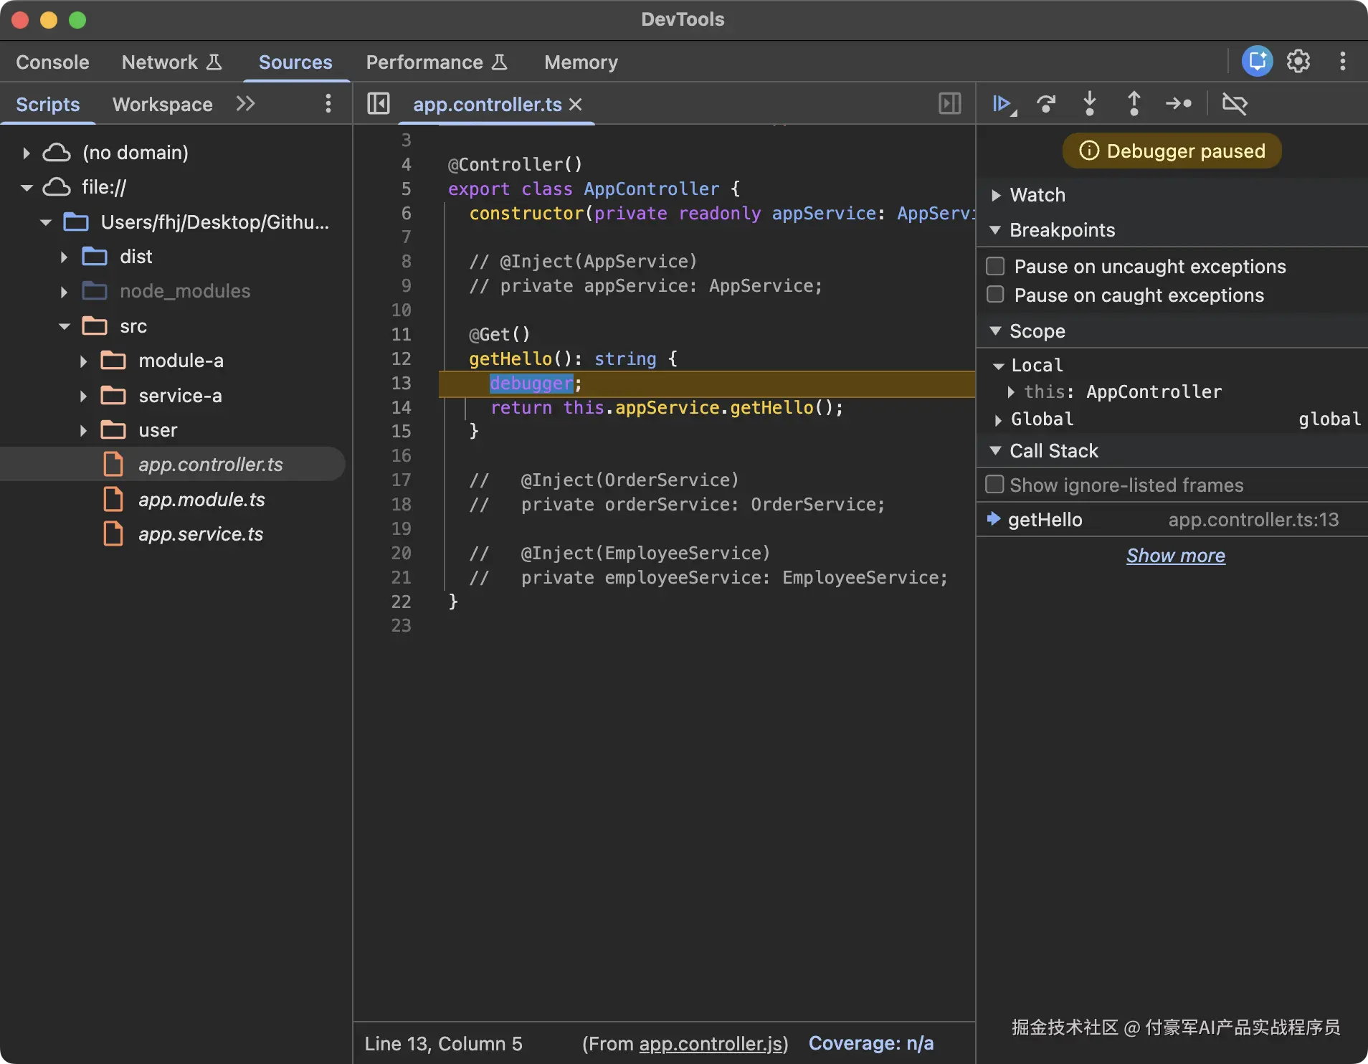Show more navigator tabs chevron

pyautogui.click(x=246, y=104)
